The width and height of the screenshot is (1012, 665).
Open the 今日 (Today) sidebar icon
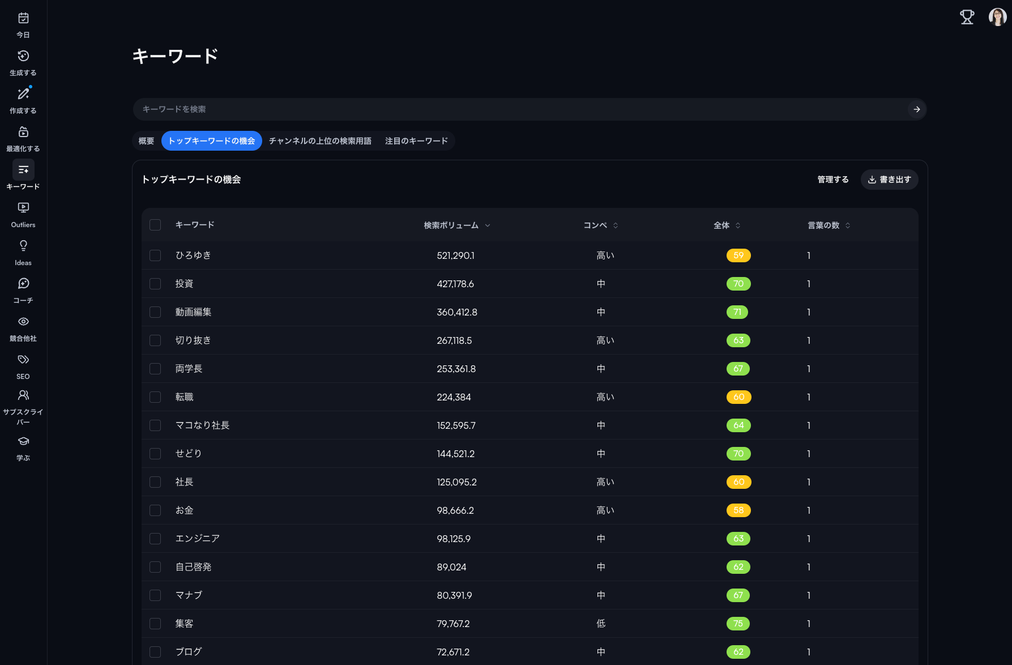23,18
